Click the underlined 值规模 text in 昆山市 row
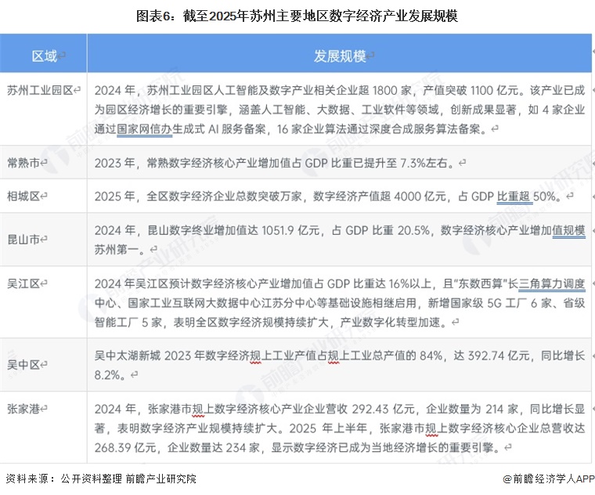Viewport: 595px width, 495px height. 569,230
